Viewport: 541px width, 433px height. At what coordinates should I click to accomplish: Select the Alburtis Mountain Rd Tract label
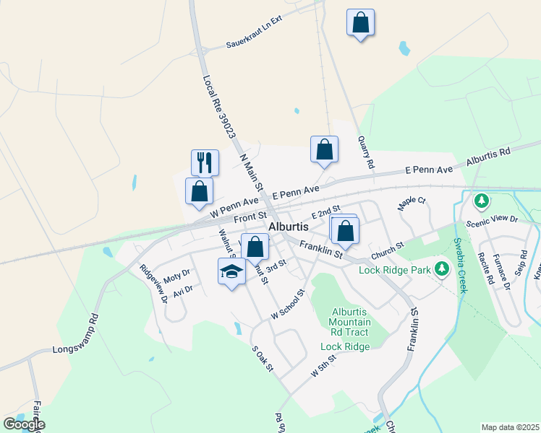[349, 322]
